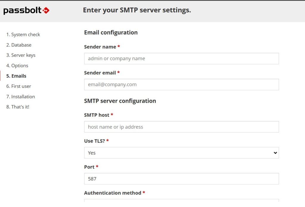Click into the Sender email field
The width and height of the screenshot is (305, 207).
click(181, 84)
